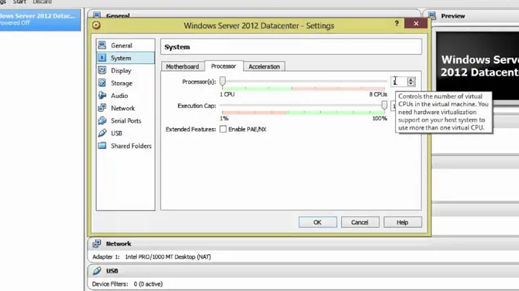The image size is (519, 291).
Task: Click the 'Extended Features:' label
Action: coord(190,130)
